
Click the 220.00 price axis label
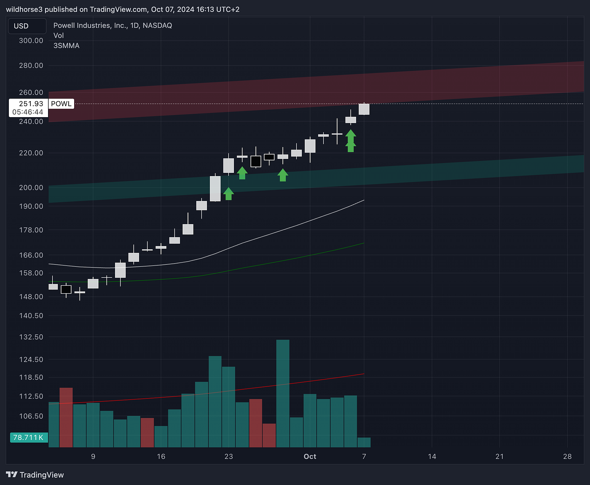click(31, 153)
